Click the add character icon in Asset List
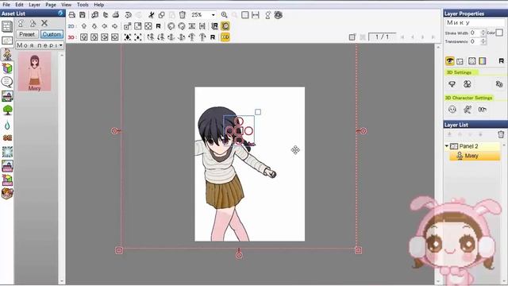Viewport: 508px width, 286px height. click(21, 23)
